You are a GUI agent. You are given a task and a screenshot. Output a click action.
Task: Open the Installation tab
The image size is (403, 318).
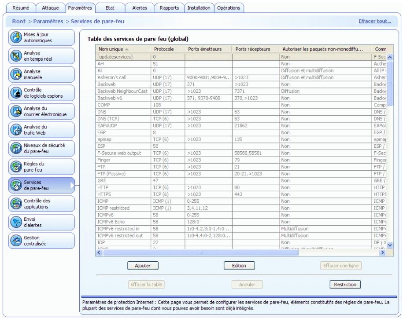199,8
